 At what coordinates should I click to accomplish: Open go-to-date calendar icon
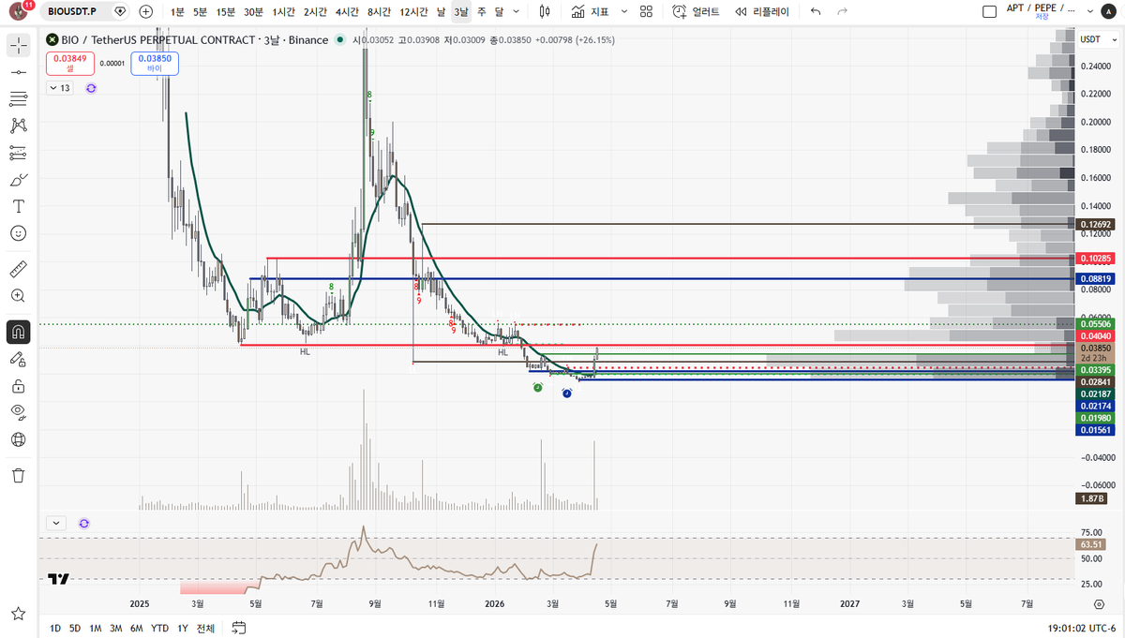pyautogui.click(x=239, y=628)
